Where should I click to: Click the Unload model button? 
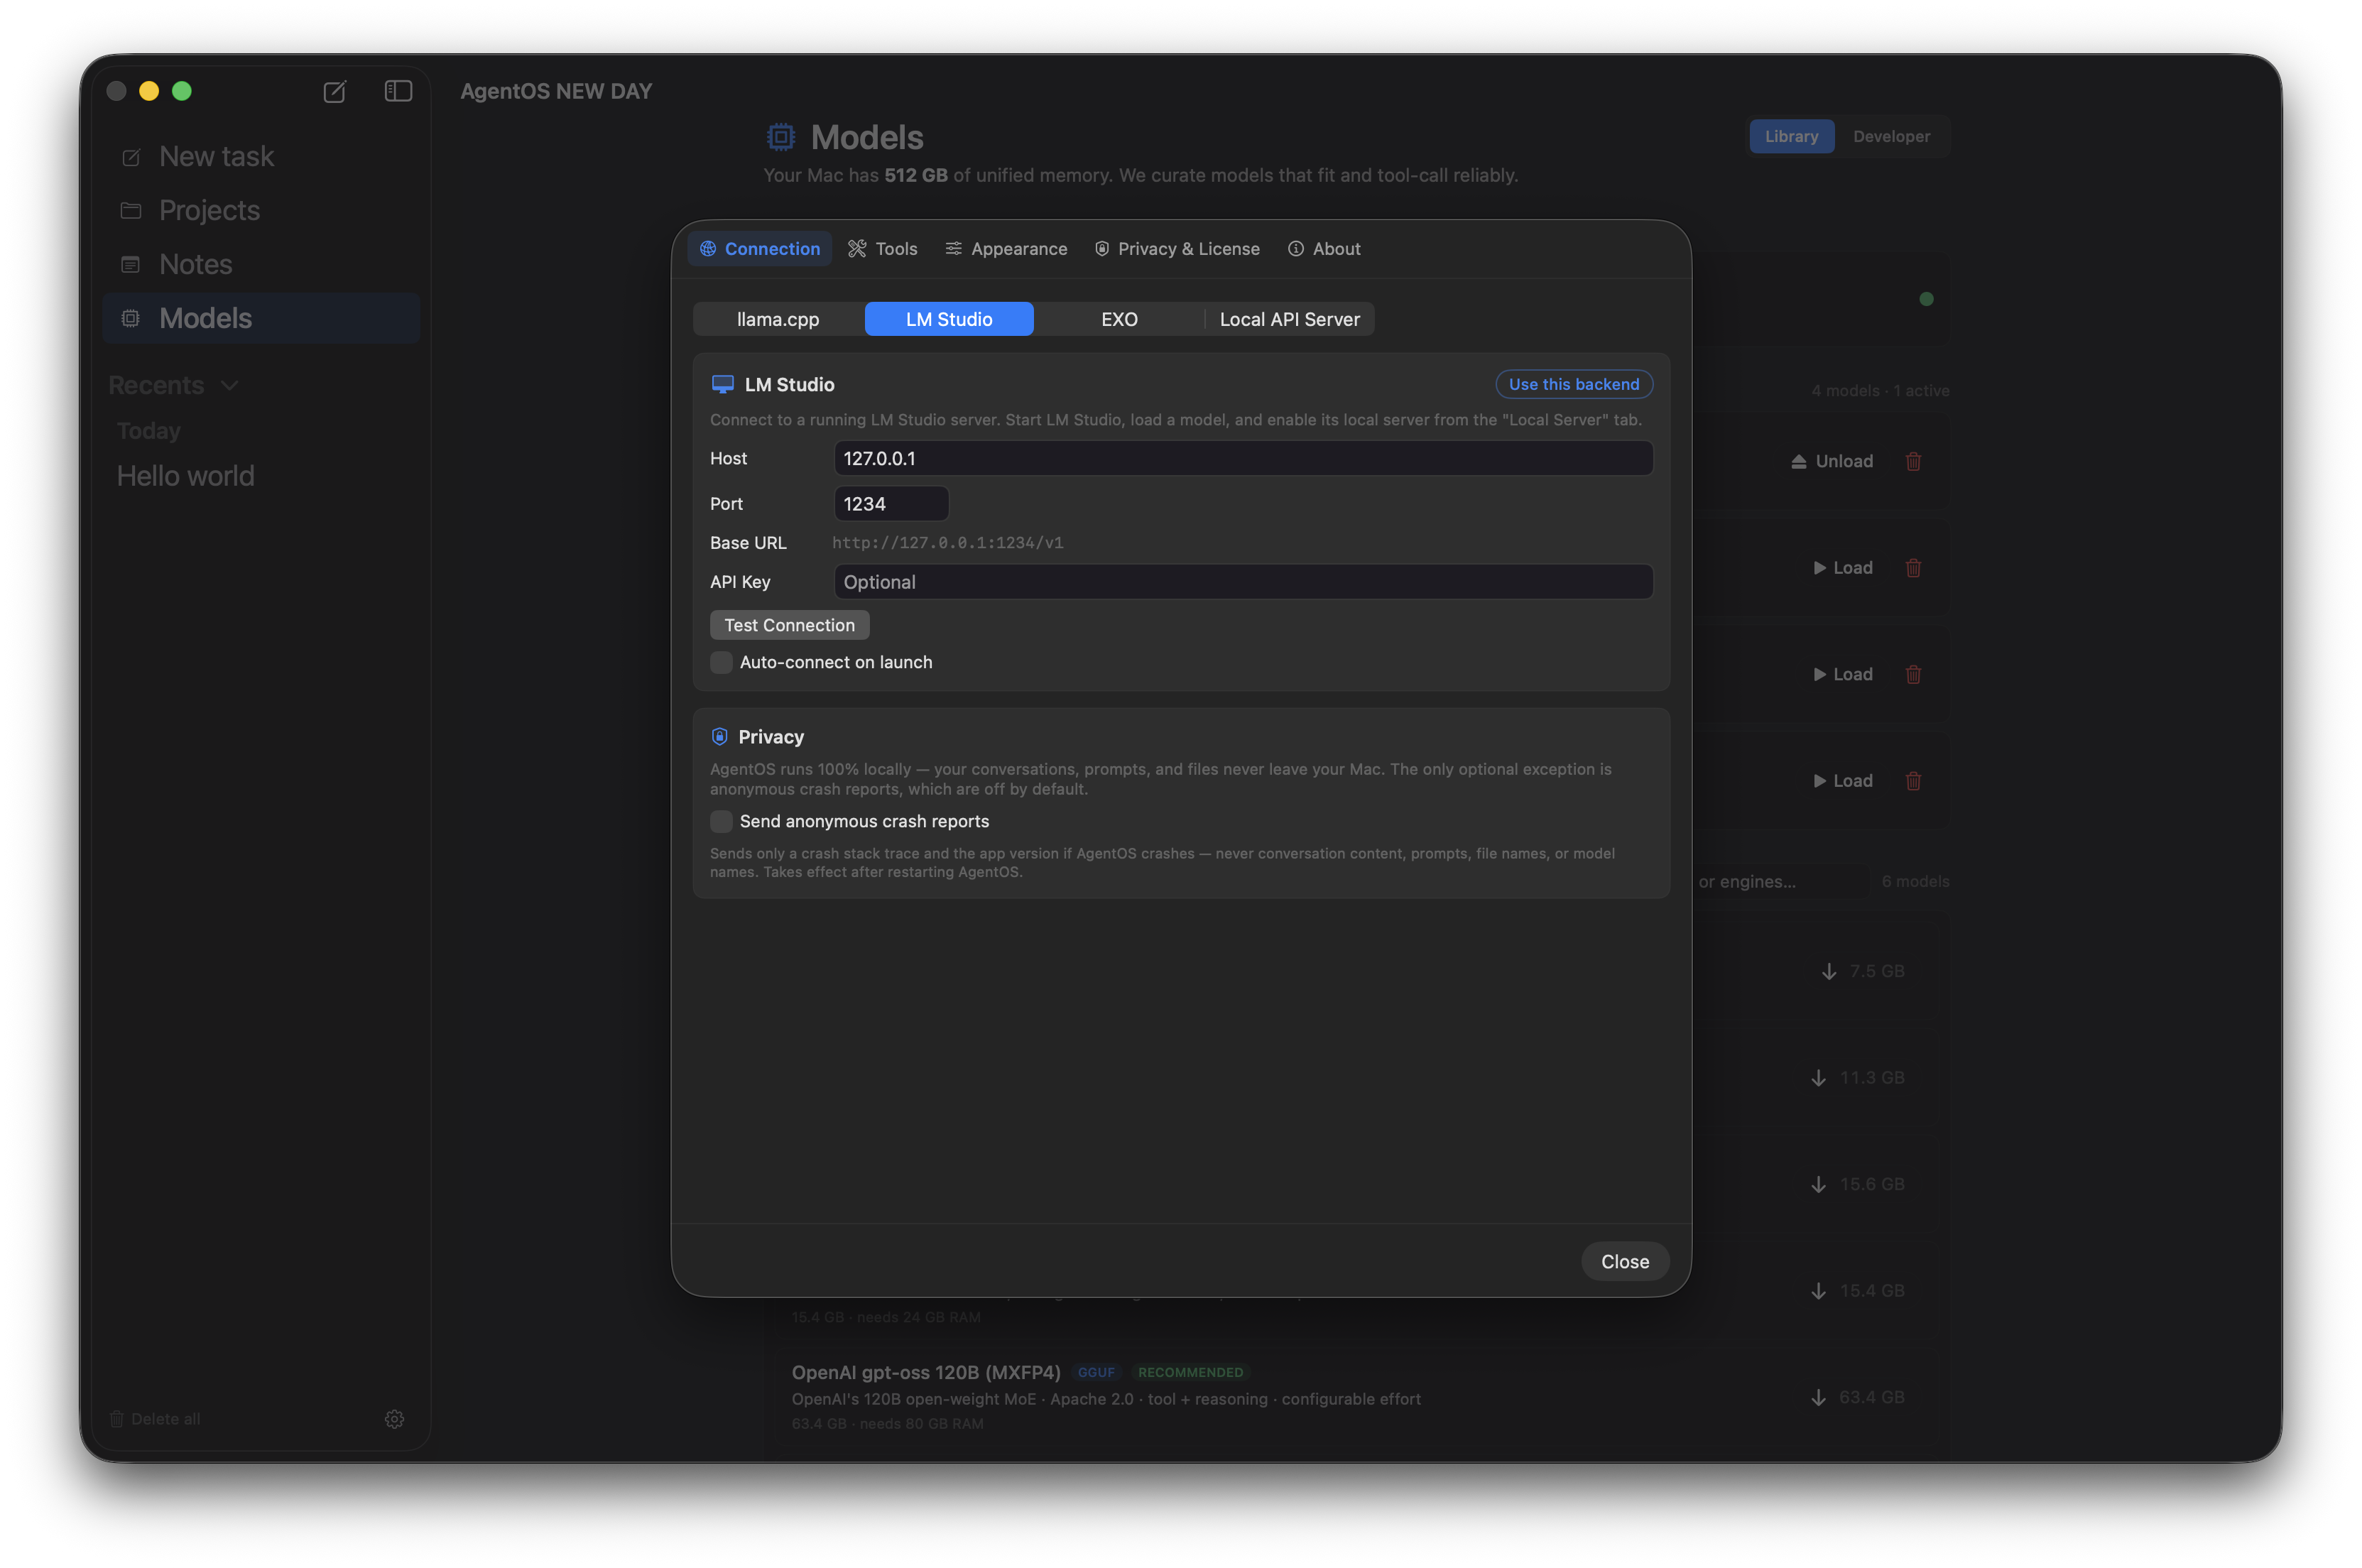[1832, 461]
